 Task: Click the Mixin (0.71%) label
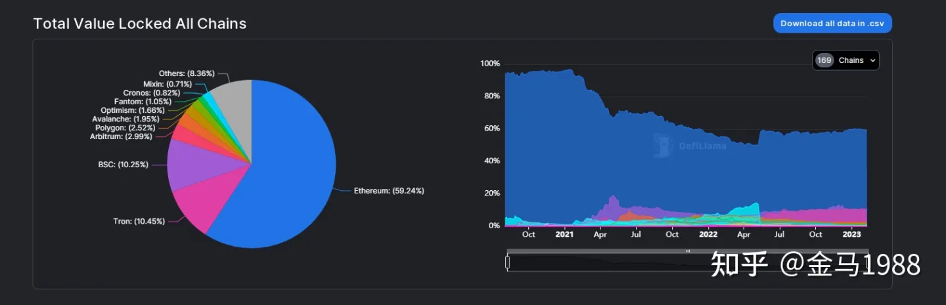click(x=168, y=84)
